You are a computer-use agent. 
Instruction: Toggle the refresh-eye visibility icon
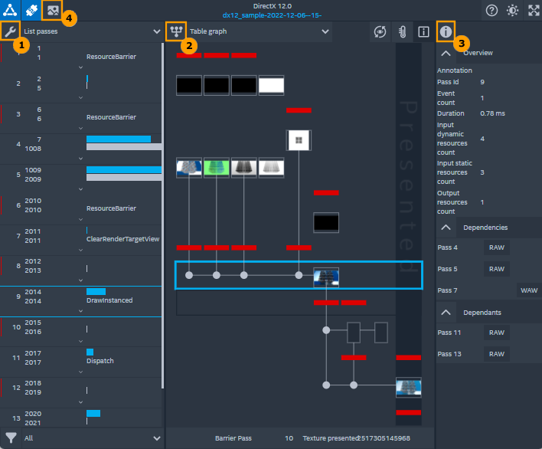coord(380,32)
